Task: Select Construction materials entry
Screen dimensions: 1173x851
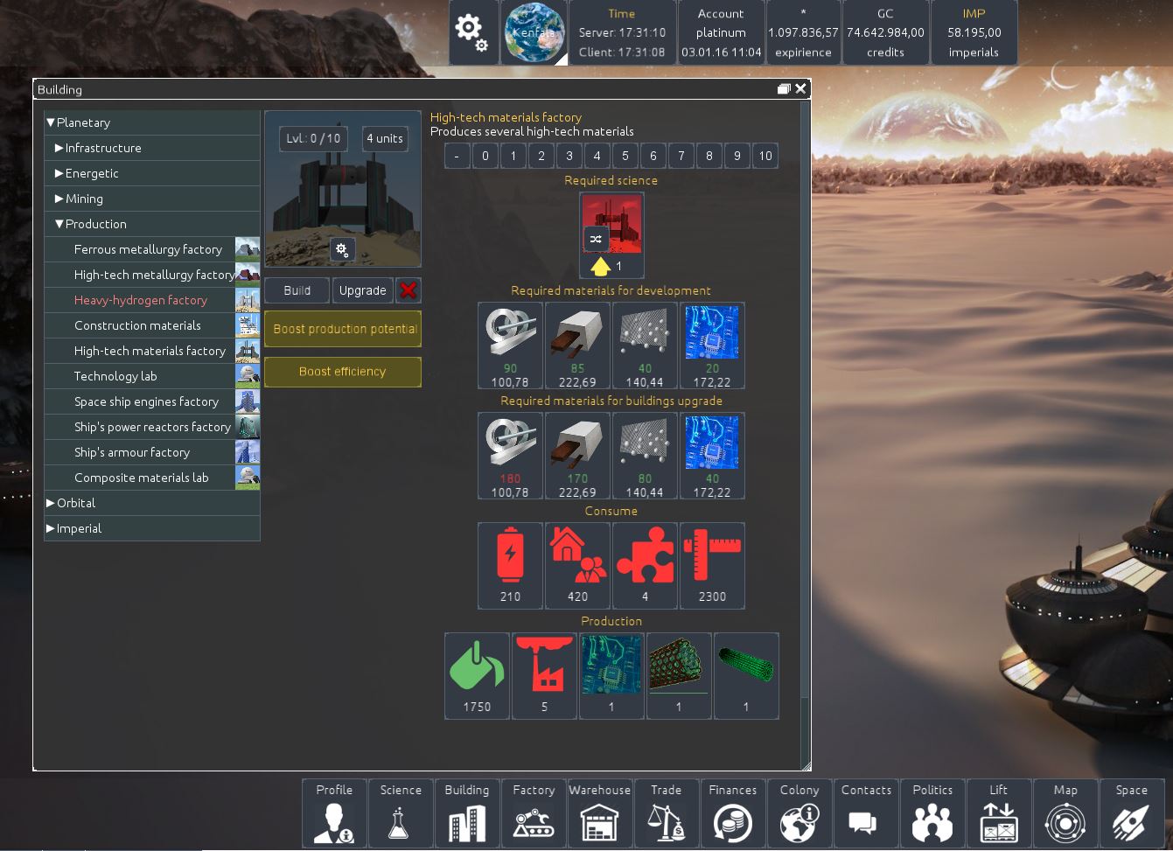Action: point(152,325)
